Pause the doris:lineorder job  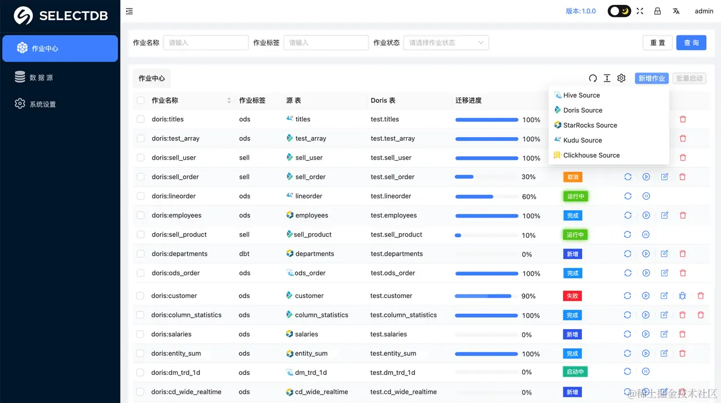point(646,196)
